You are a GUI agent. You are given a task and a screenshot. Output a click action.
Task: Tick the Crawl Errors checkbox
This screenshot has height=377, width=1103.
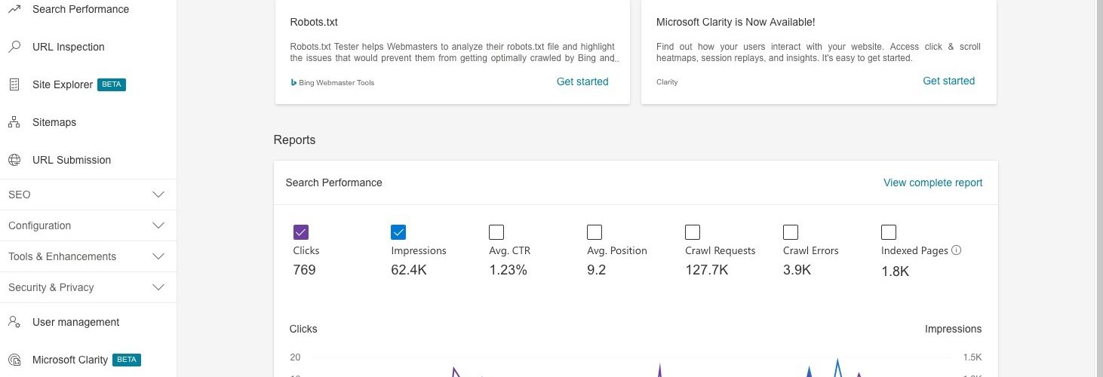791,232
